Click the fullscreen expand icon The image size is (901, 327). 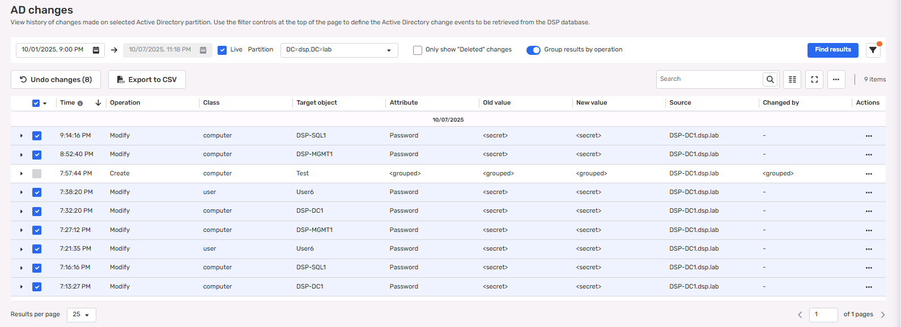814,80
